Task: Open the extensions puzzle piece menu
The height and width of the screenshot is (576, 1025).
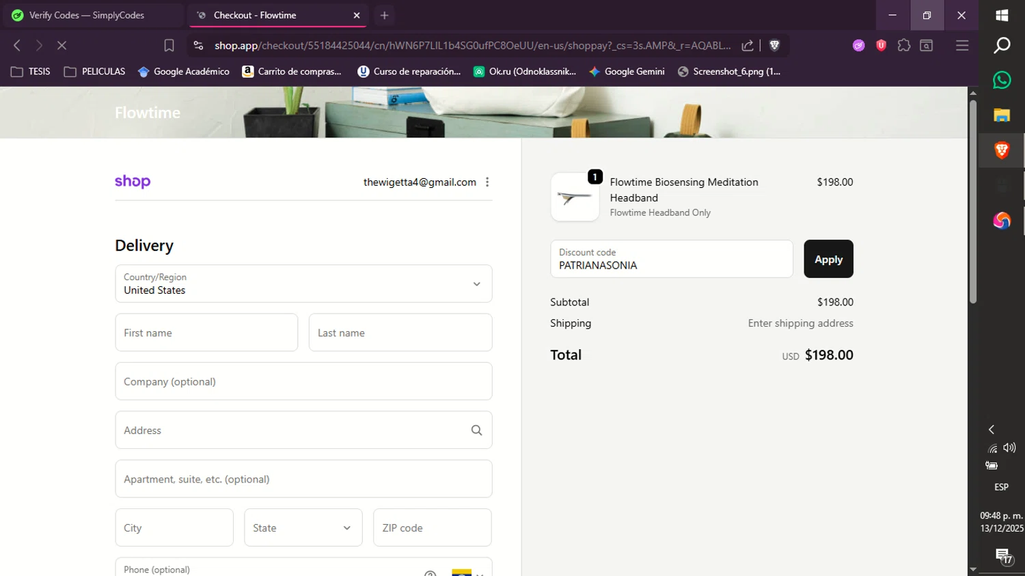Action: click(x=904, y=45)
